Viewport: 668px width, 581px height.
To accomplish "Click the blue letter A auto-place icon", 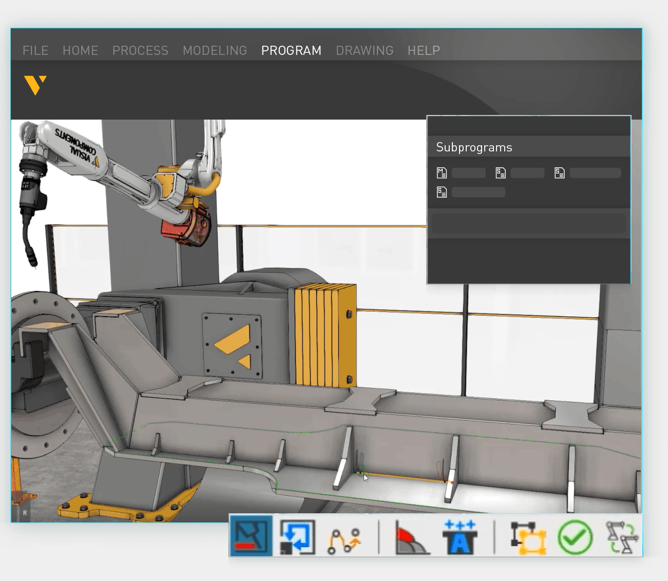I will [460, 538].
